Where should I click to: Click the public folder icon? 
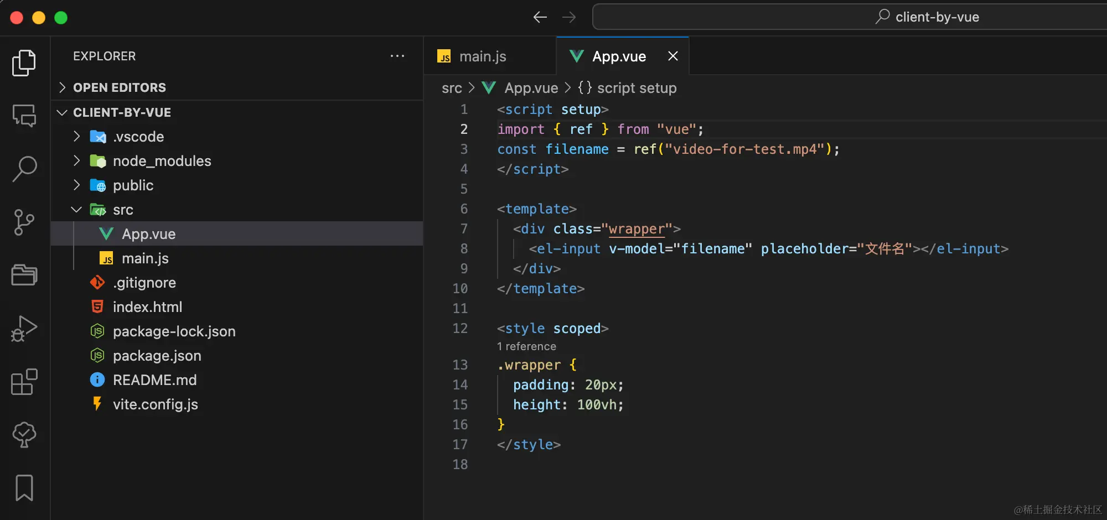click(x=98, y=185)
